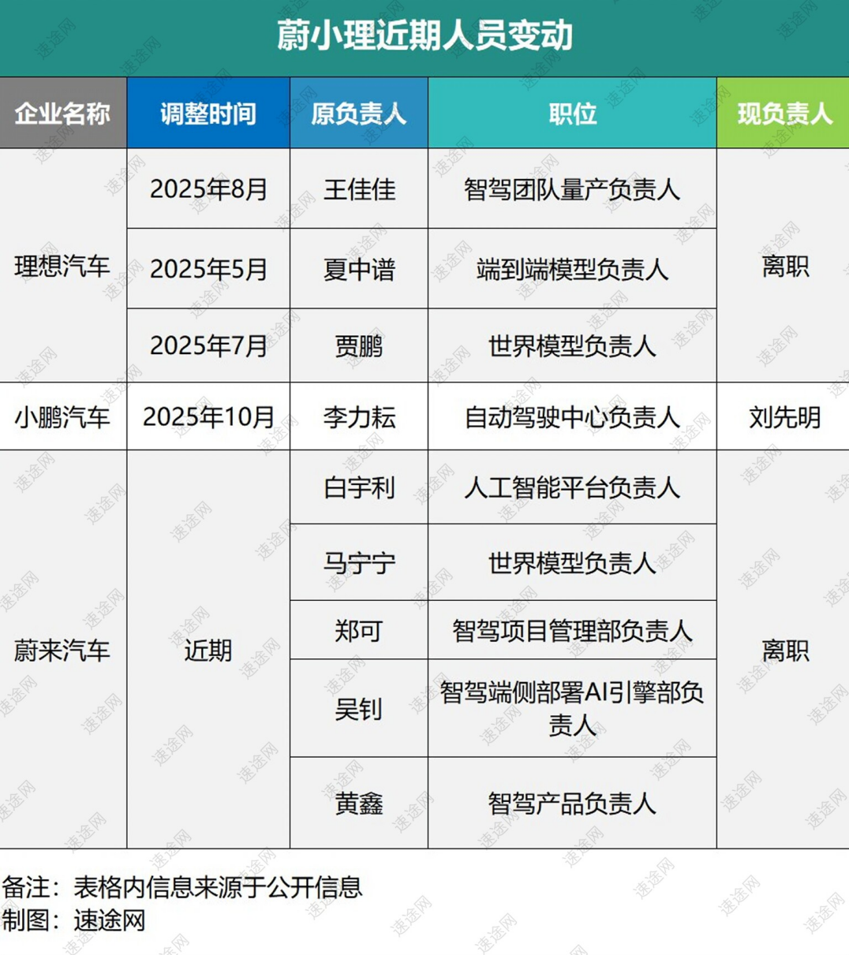This screenshot has height=955, width=849.
Task: Click the 黄鑫 name cell
Action: pyautogui.click(x=359, y=803)
